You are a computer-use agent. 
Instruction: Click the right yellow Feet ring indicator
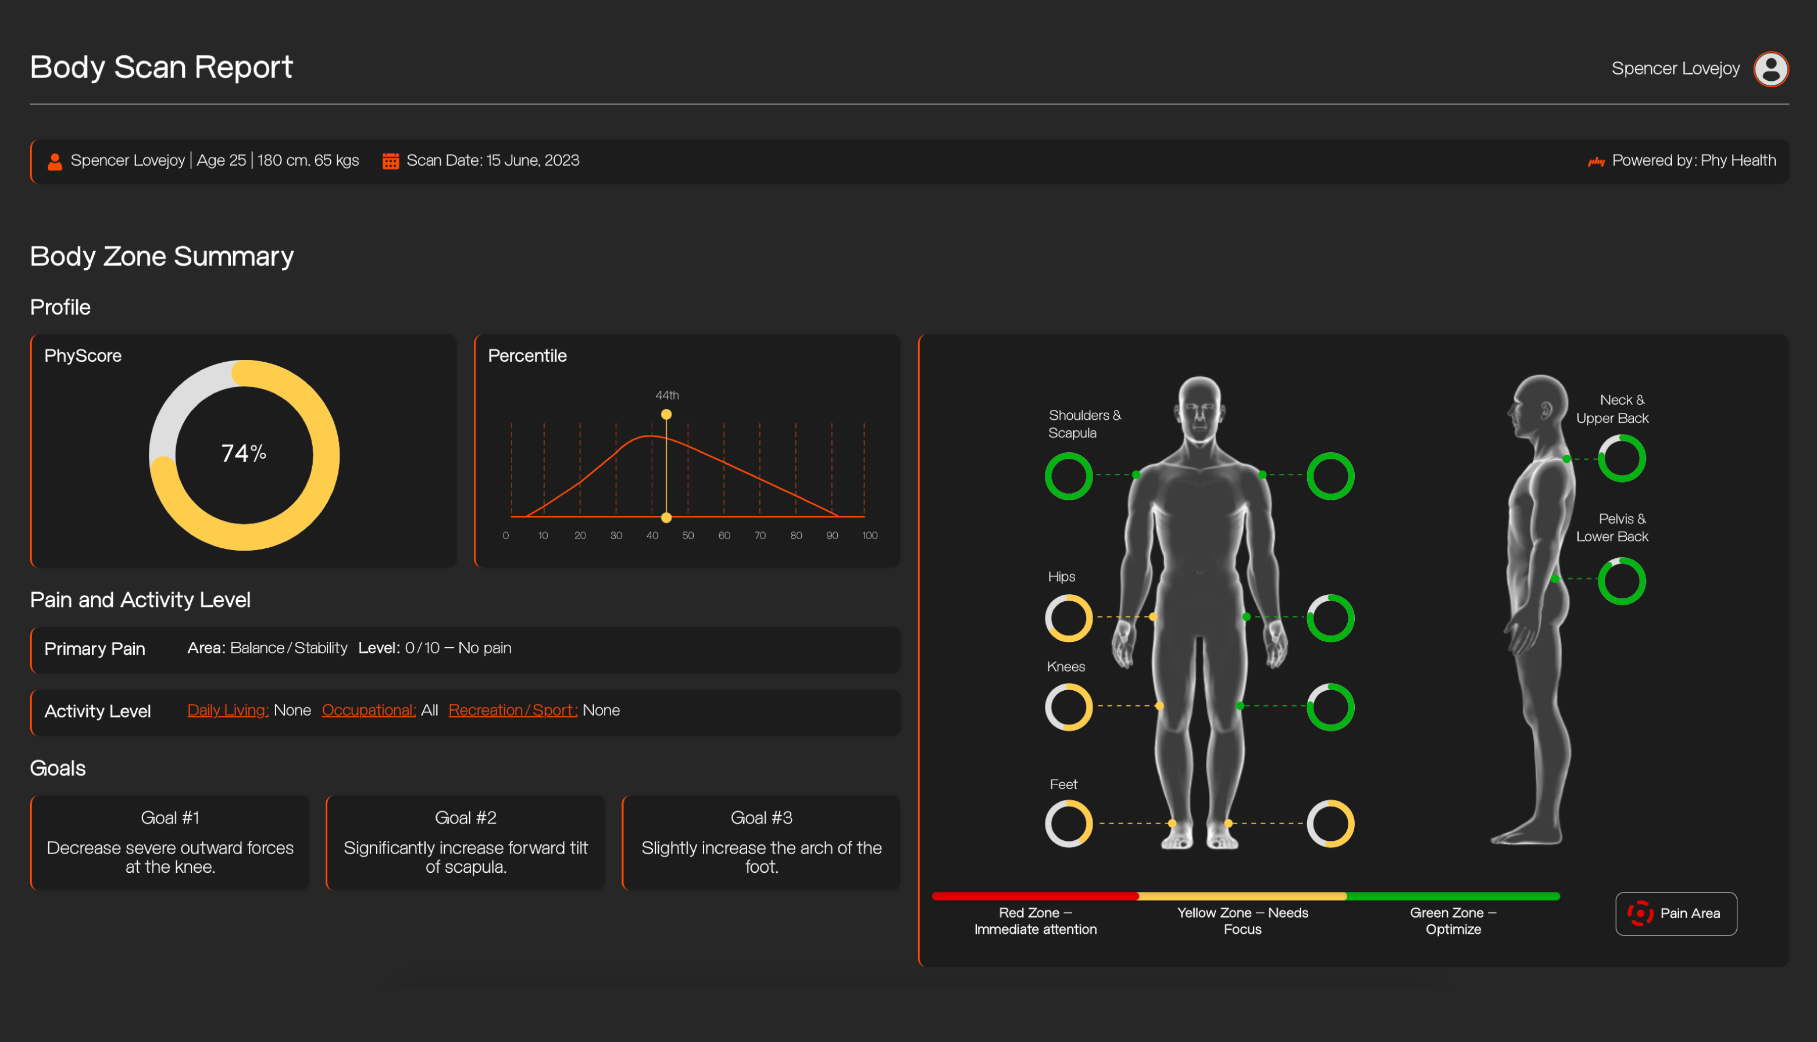tap(1330, 823)
